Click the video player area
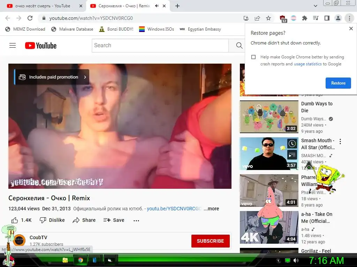Viewport: 357px width, 267px height. [x=120, y=126]
